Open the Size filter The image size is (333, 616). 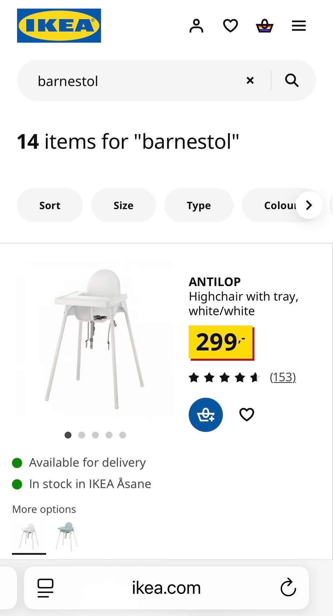(x=123, y=205)
